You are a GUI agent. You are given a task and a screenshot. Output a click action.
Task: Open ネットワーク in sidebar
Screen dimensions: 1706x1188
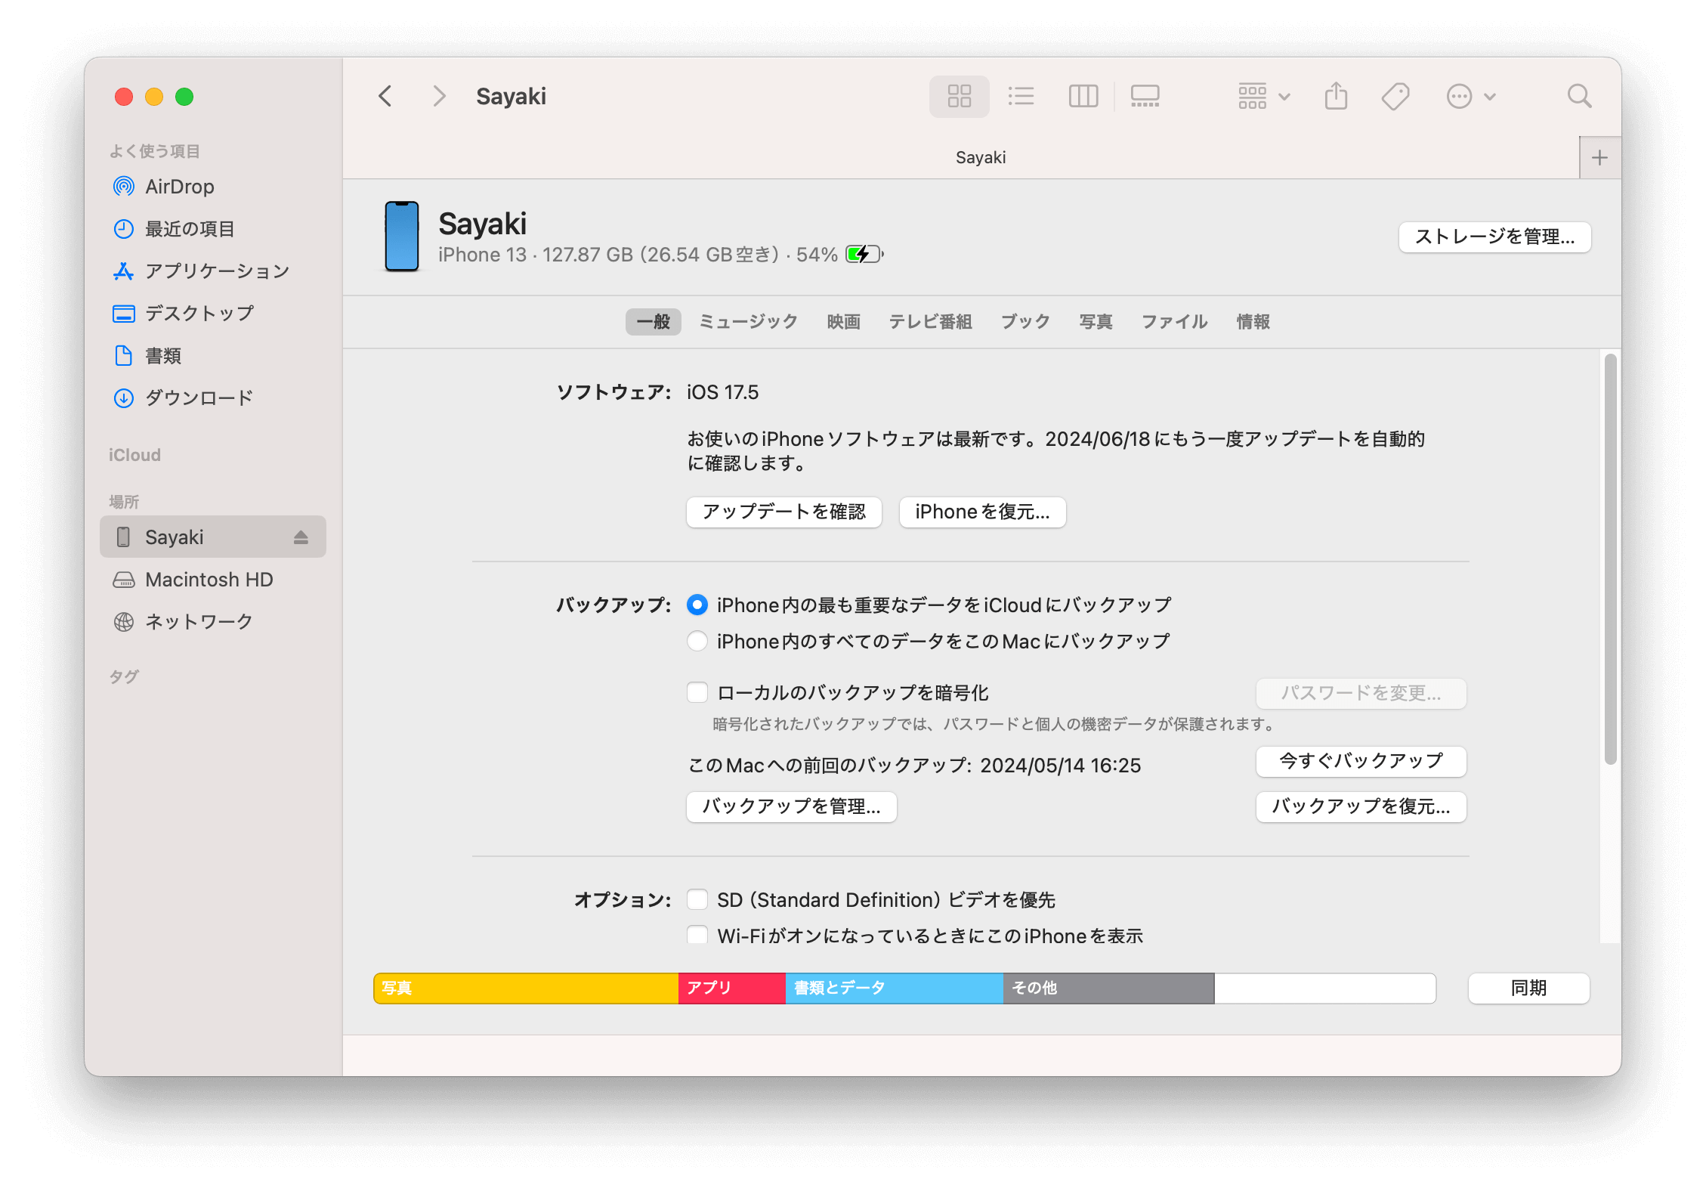pos(213,622)
